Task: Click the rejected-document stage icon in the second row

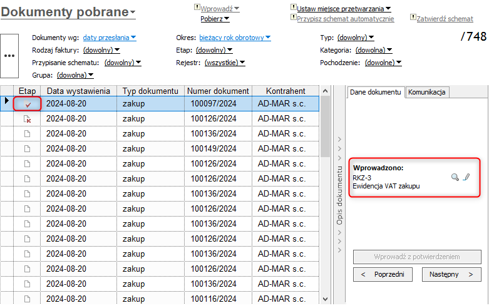Action: [x=28, y=119]
